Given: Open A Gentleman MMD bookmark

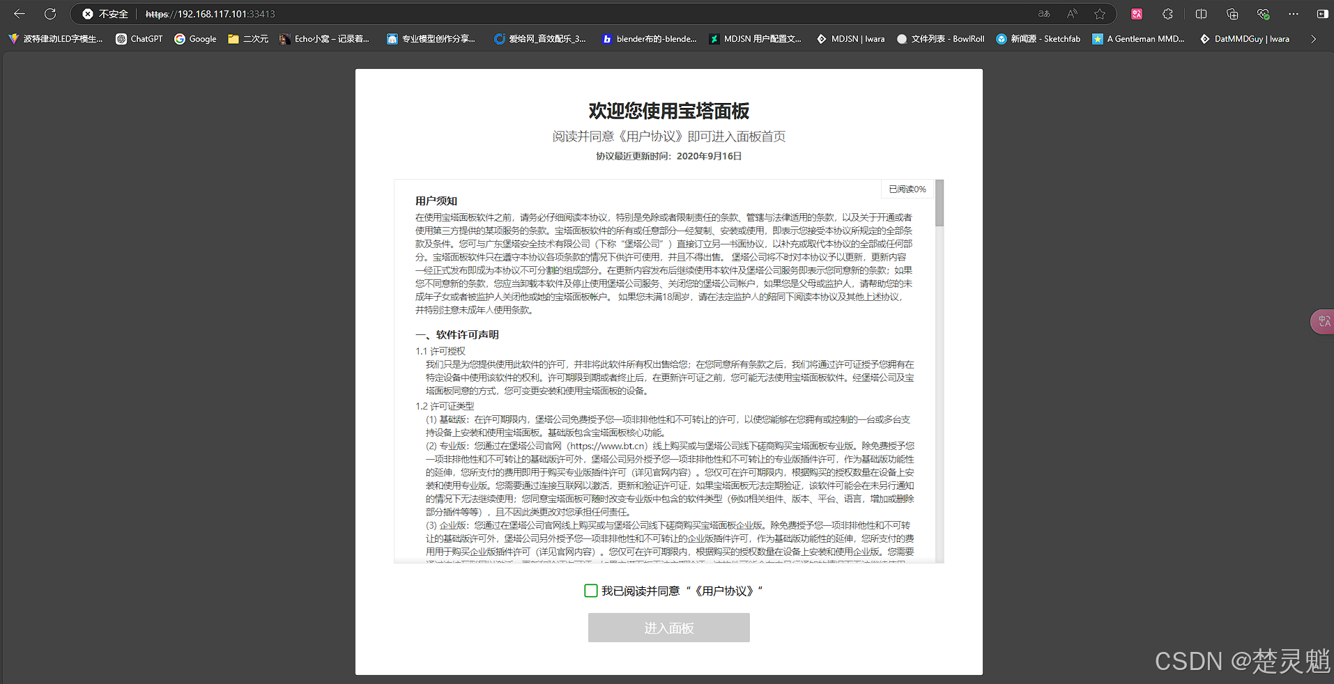Looking at the screenshot, I should [x=1139, y=39].
